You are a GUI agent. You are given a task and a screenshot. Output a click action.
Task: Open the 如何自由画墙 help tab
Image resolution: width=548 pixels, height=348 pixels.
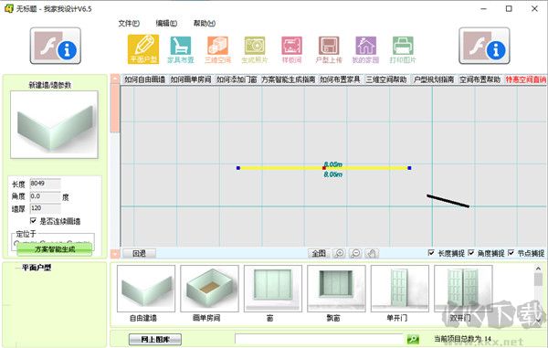pyautogui.click(x=144, y=79)
